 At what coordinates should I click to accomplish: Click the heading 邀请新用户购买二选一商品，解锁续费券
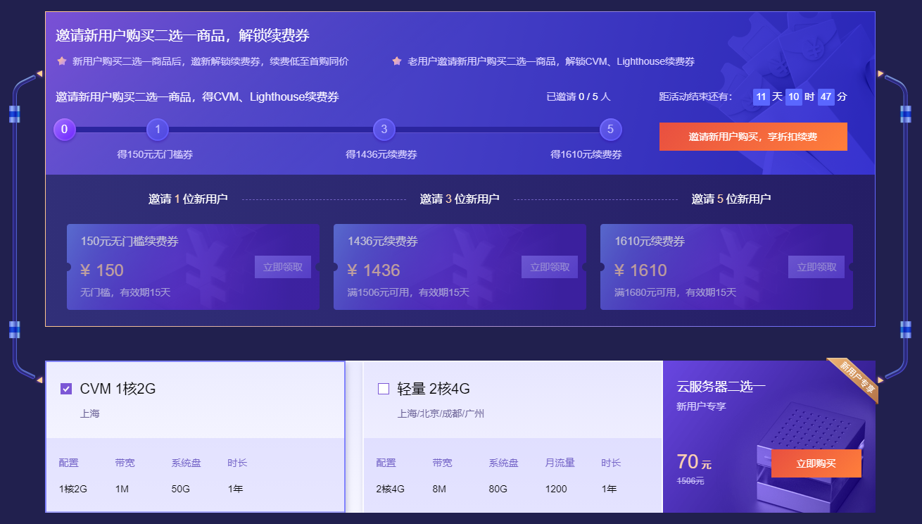point(183,36)
